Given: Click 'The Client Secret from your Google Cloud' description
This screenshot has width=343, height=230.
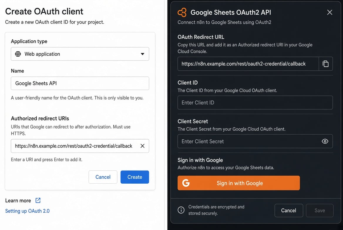Looking at the screenshot, I should coord(231,129).
